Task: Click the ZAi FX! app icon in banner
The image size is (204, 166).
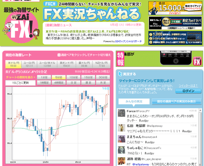Action: click(x=197, y=61)
